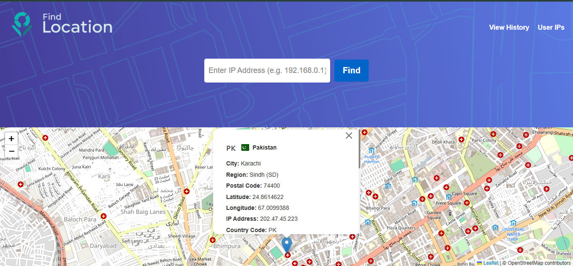Viewport: 573px width, 266px height.
Task: Click the monument icon near Castle Street
Action: pos(450,213)
